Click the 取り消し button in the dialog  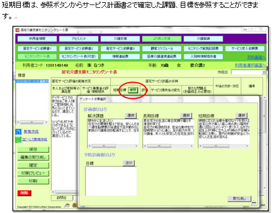(x=239, y=198)
